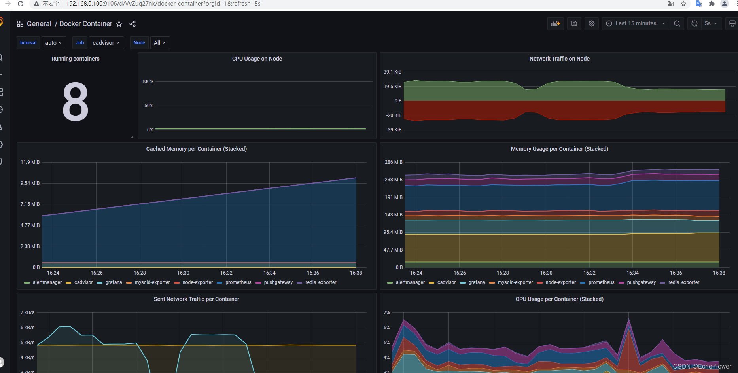
Task: Bookmark this page with the star in address bar
Action: click(683, 4)
